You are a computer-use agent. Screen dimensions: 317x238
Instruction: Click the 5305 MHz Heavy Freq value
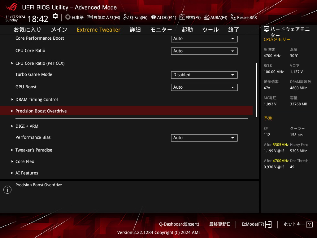pos(298,151)
